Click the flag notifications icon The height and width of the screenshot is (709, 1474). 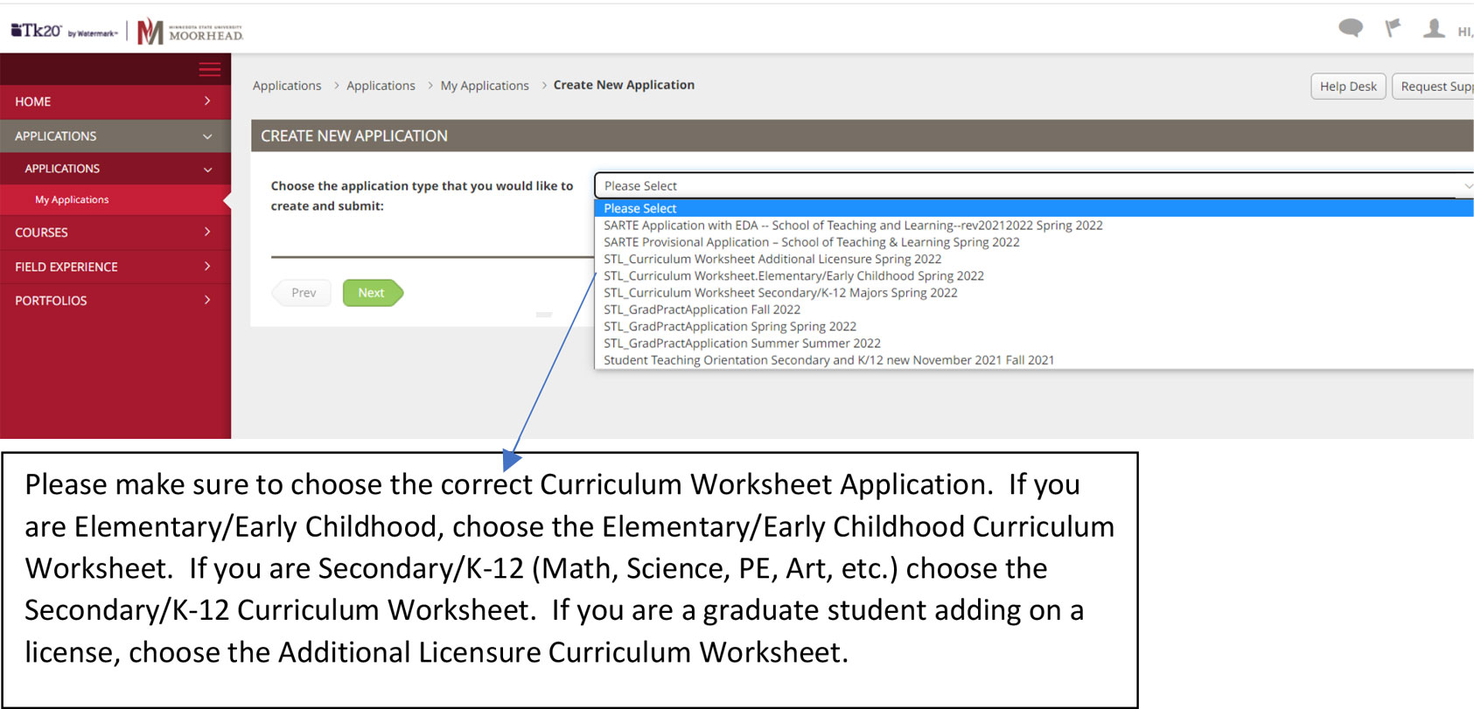[x=1392, y=28]
